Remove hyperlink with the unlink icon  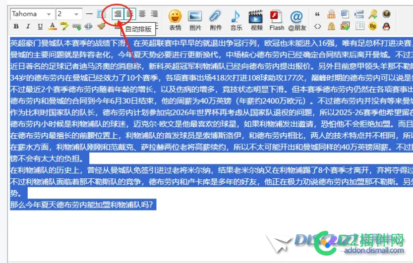[x=89, y=26]
